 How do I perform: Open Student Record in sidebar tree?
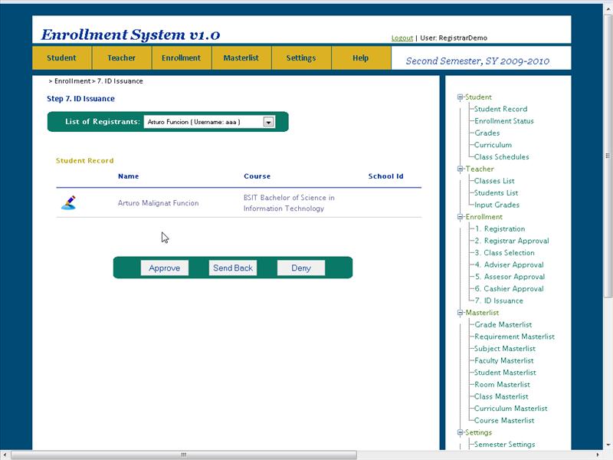501,109
